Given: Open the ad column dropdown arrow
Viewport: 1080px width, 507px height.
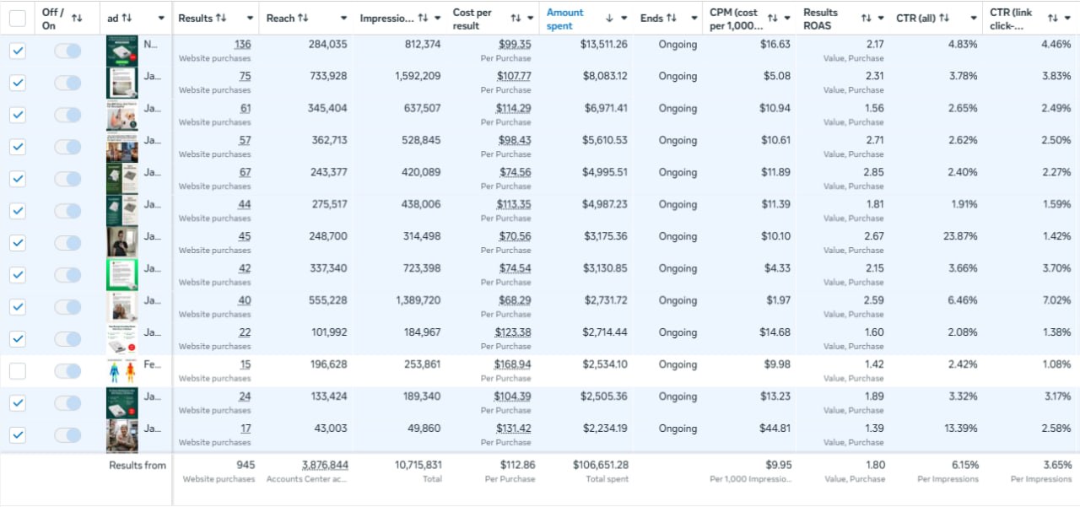Looking at the screenshot, I should click(x=161, y=18).
